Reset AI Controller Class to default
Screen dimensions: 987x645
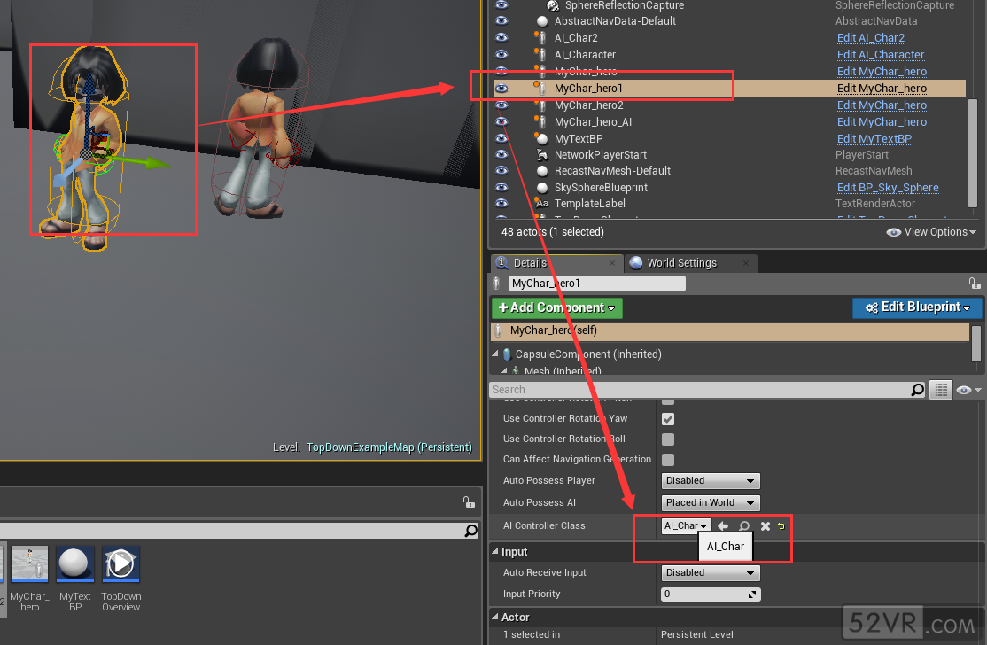pyautogui.click(x=781, y=526)
